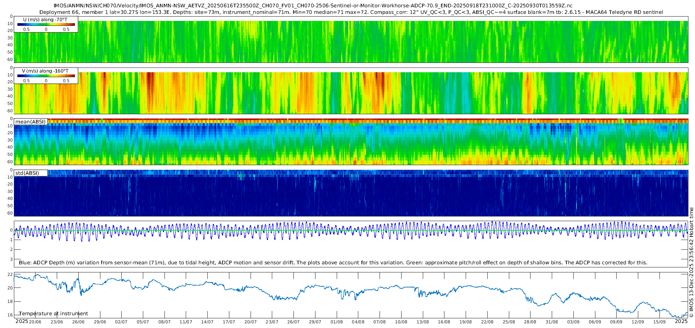The width and height of the screenshot is (695, 328).
Task: Select the 13/08 date tick
Action: coord(422,322)
